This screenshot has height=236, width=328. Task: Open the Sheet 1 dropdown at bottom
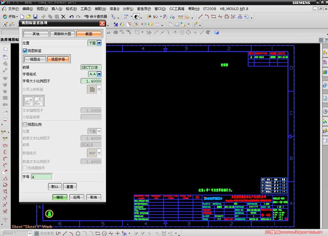(30, 233)
